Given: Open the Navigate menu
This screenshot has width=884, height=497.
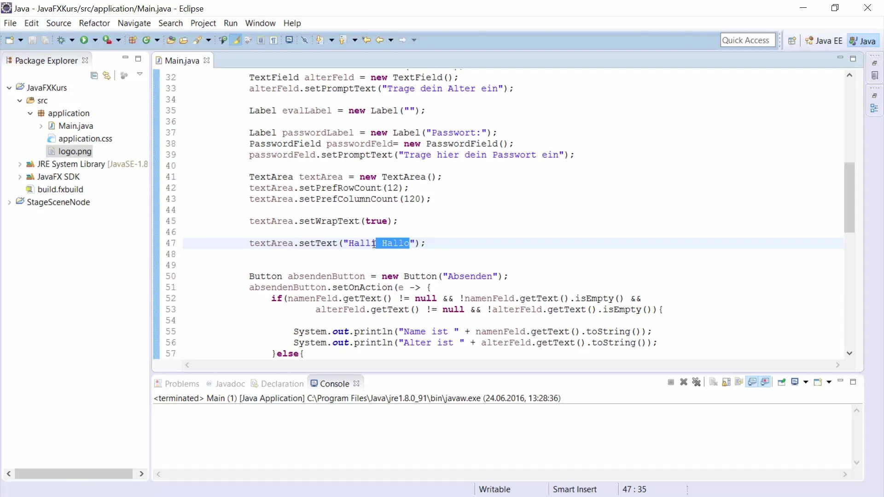Looking at the screenshot, I should point(134,23).
